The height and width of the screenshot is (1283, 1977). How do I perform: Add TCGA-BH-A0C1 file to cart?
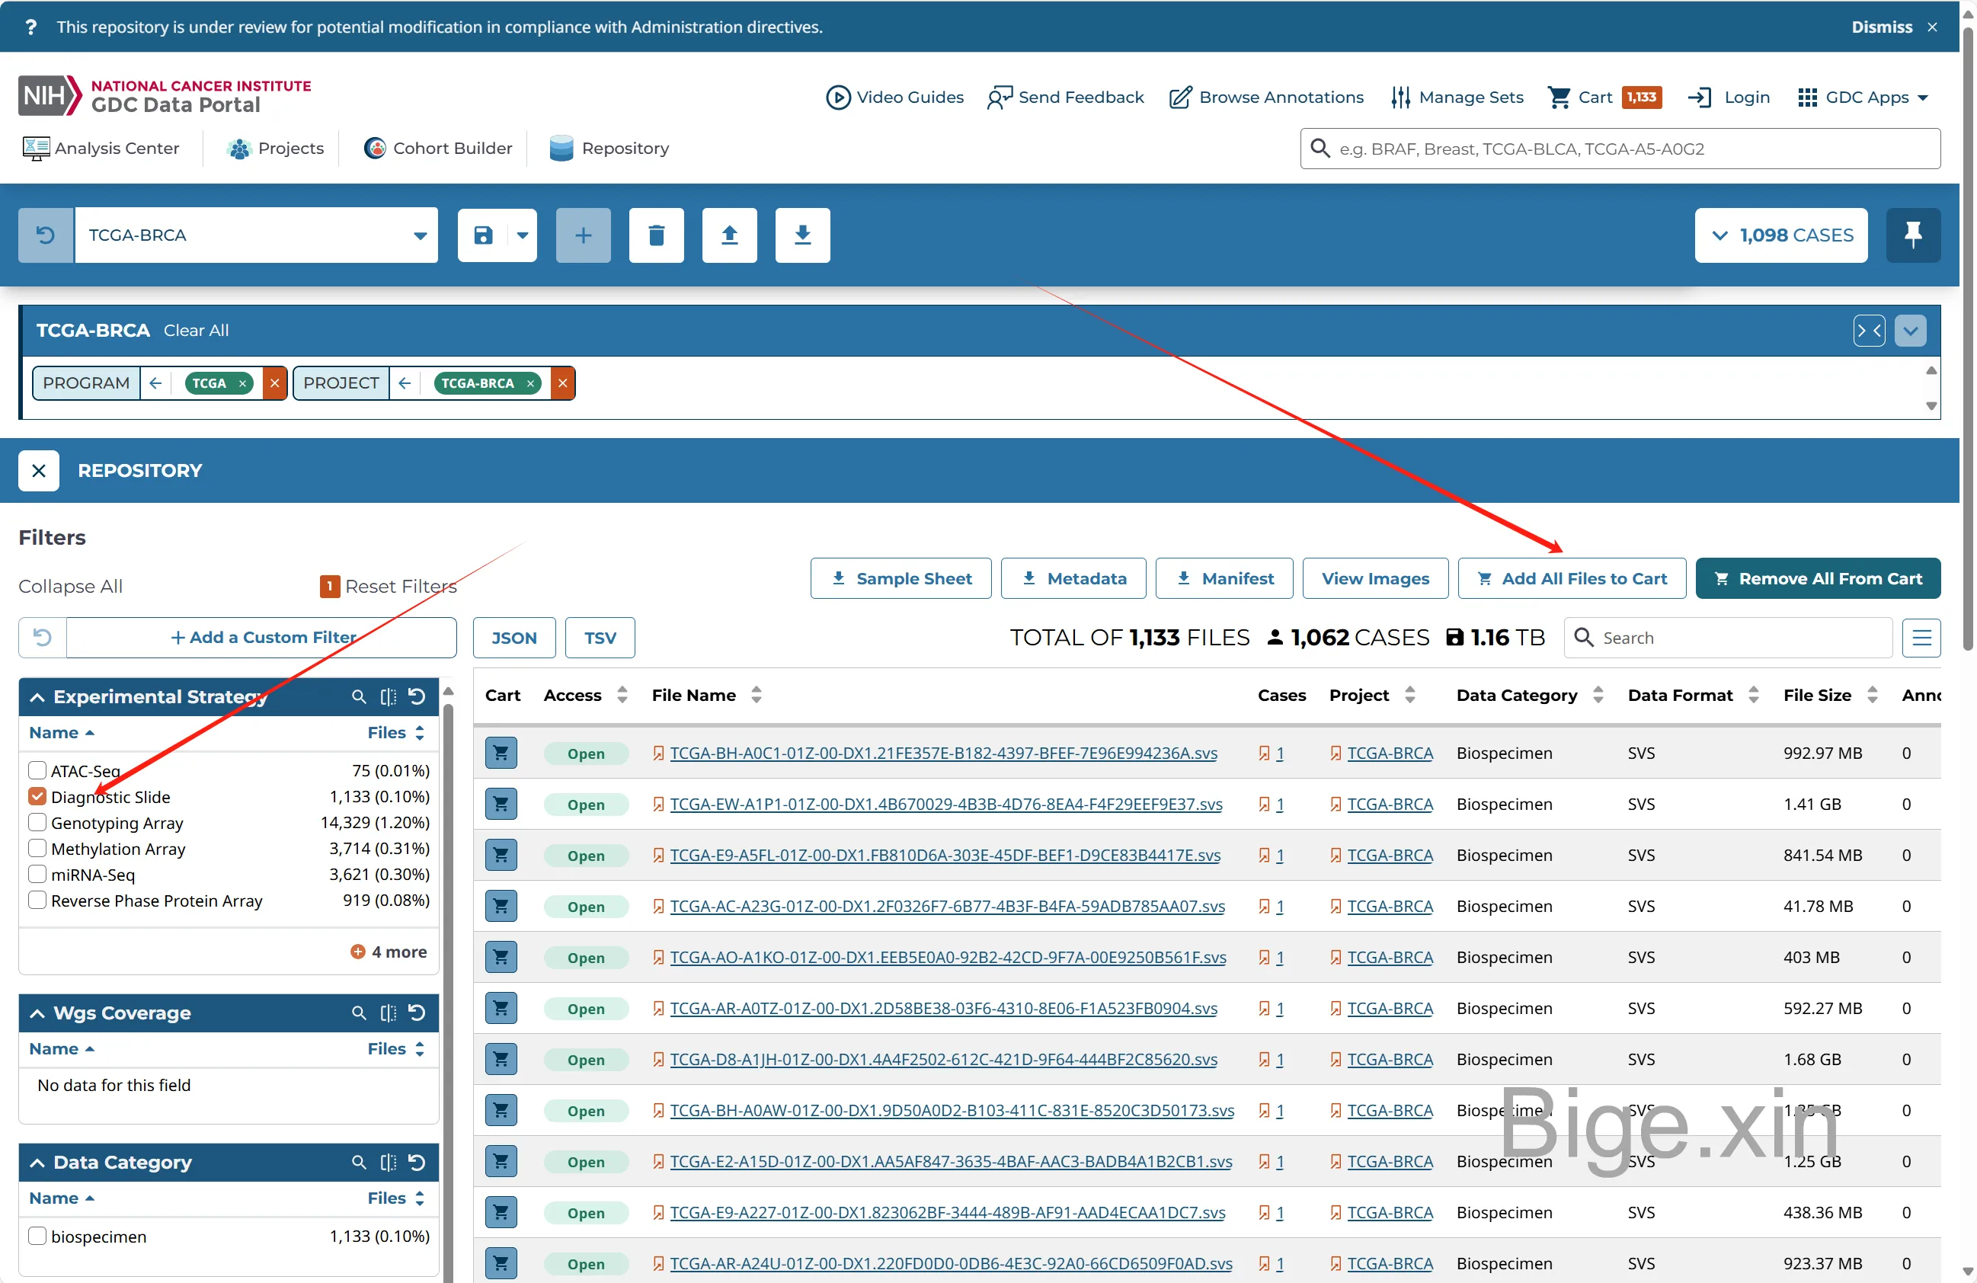[501, 753]
